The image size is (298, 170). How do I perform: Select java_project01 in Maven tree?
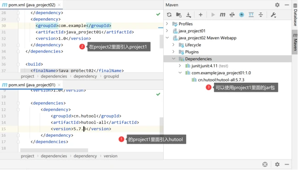pyautogui.click(x=192, y=31)
